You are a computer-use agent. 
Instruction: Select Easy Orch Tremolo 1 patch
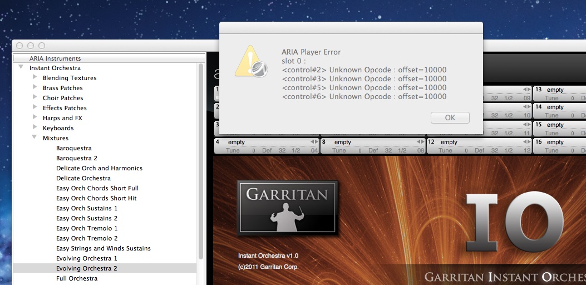click(x=86, y=228)
